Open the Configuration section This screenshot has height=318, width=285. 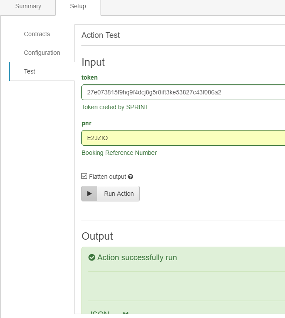(x=42, y=53)
